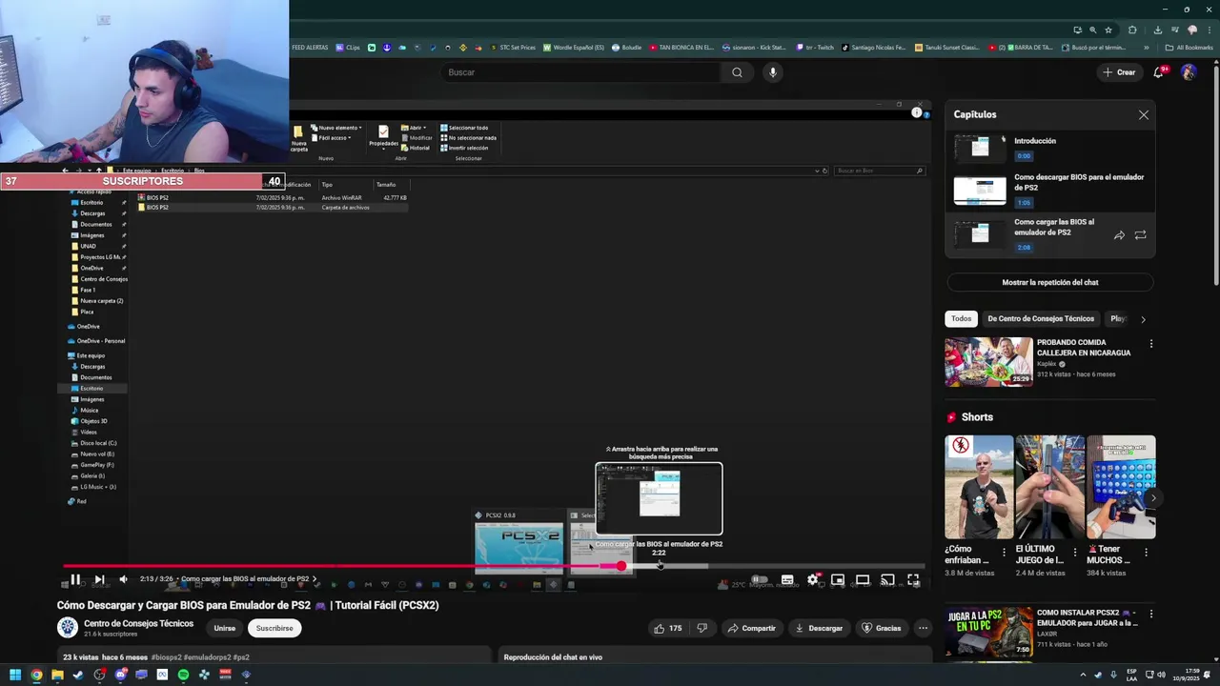
Task: Open Wordle Español bookmark
Action: pos(574,48)
